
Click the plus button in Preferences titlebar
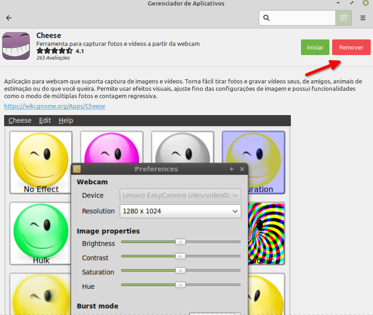pos(231,169)
